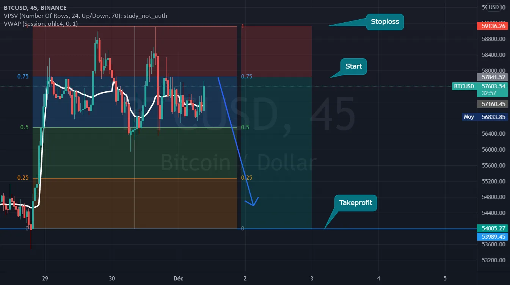Image resolution: width=510 pixels, height=285 pixels.
Task: Click the 57160.45 price label
Action: pos(492,104)
